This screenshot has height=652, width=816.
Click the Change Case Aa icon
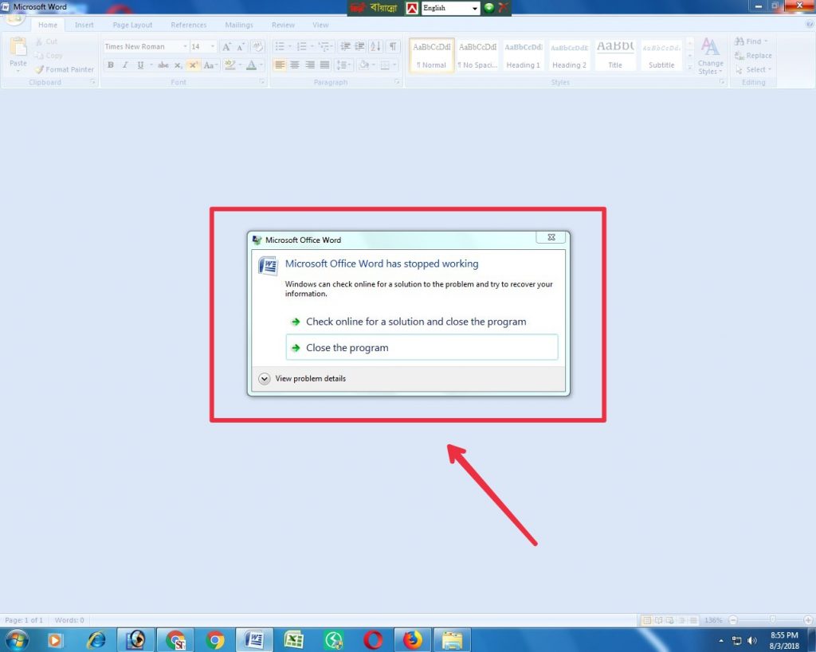(209, 65)
